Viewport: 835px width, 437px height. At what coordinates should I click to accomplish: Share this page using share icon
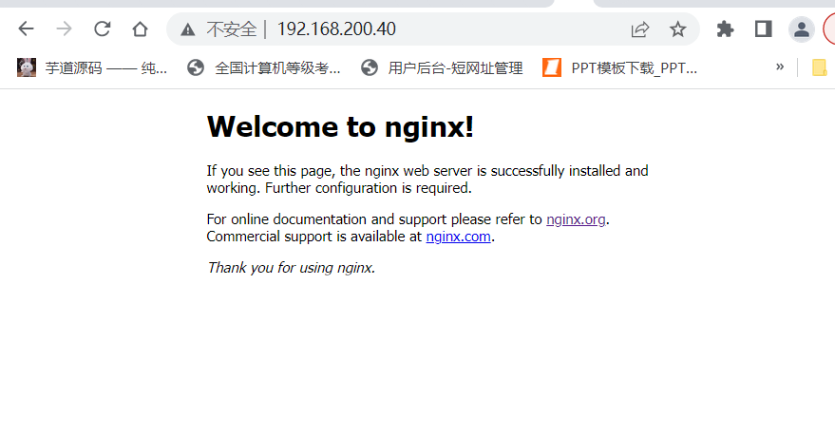point(639,28)
